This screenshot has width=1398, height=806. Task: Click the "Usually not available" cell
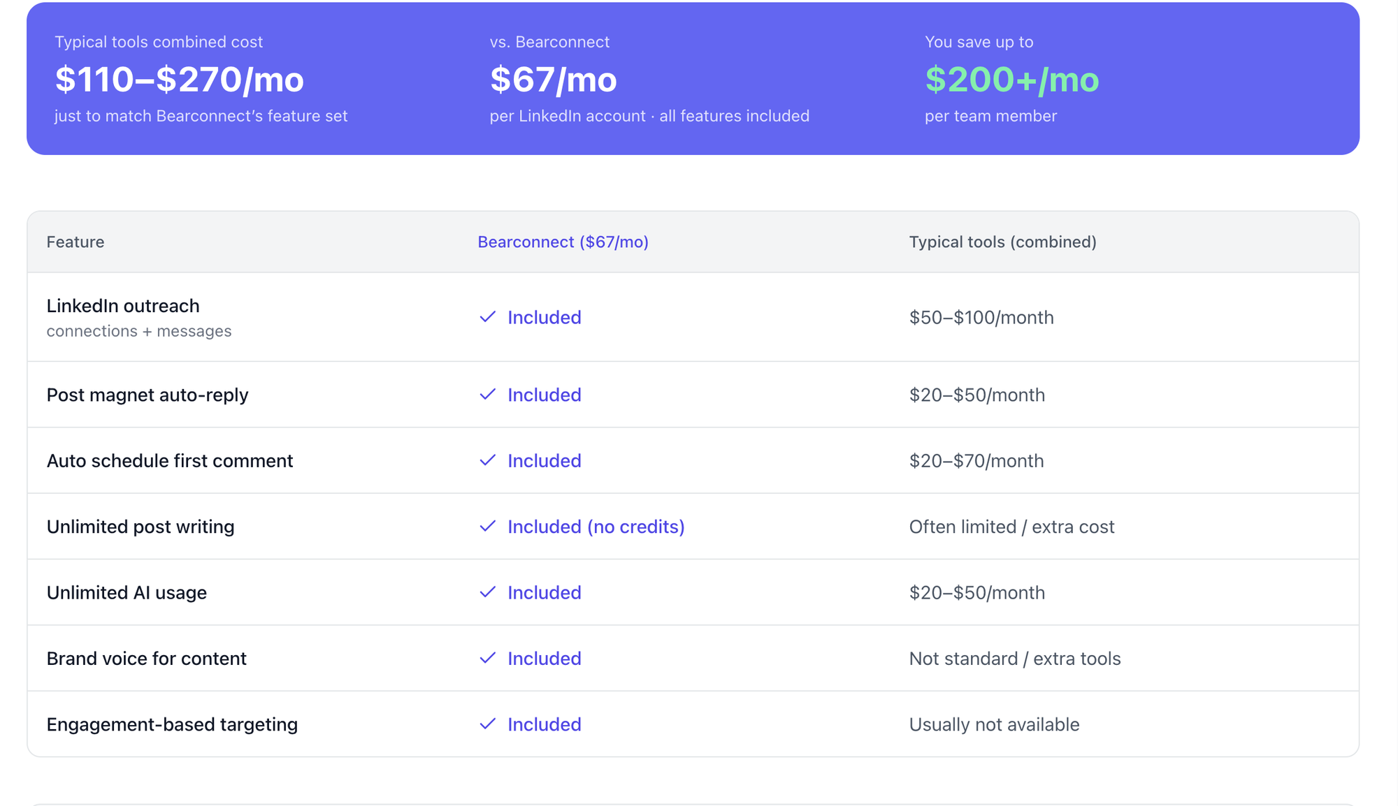pyautogui.click(x=994, y=724)
